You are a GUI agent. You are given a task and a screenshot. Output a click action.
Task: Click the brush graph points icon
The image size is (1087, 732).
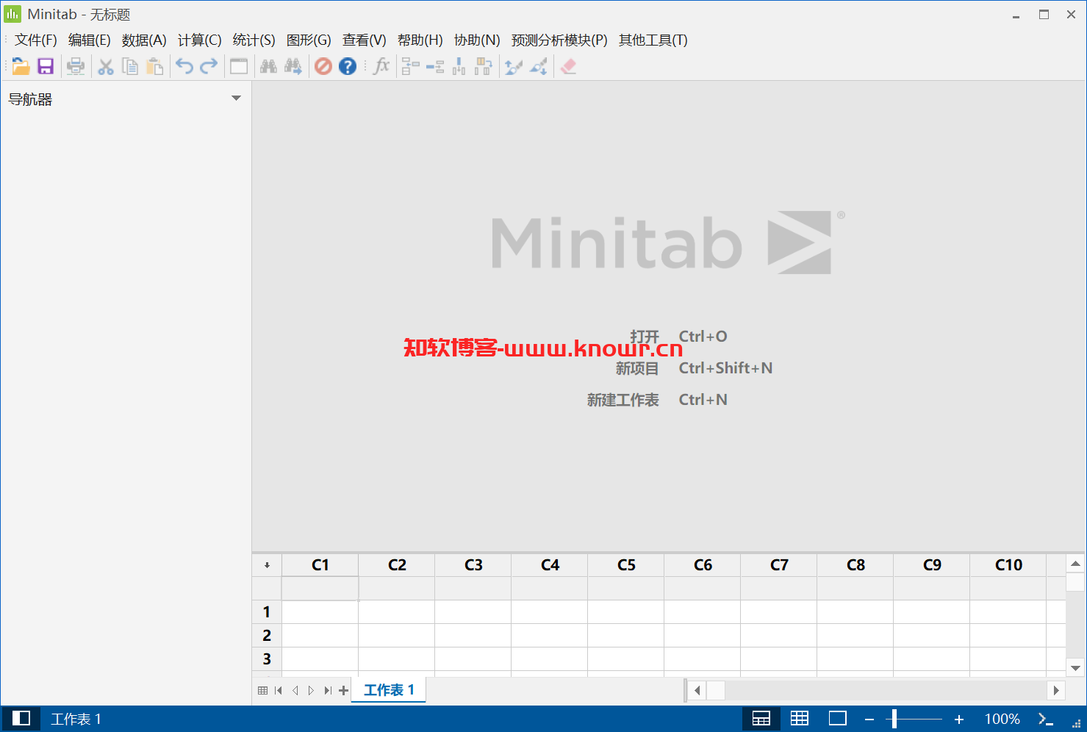click(x=514, y=66)
